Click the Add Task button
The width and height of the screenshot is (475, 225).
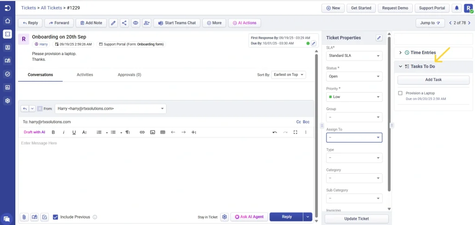pyautogui.click(x=433, y=80)
